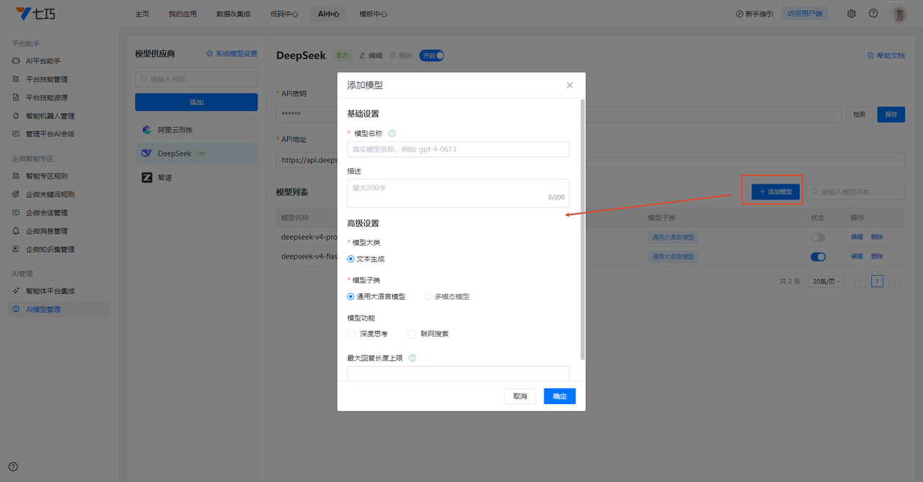Image resolution: width=923 pixels, height=482 pixels.
Task: Click the 取消 button
Action: coord(520,396)
